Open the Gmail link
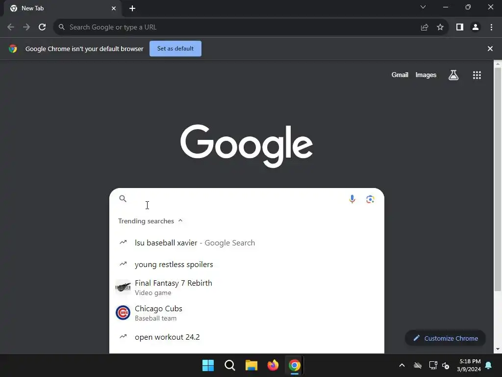This screenshot has width=502, height=377. coord(400,75)
